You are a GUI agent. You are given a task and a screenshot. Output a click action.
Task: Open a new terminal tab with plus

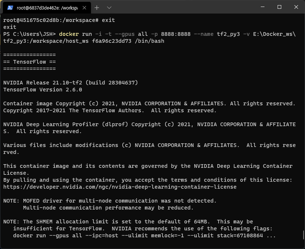point(97,8)
